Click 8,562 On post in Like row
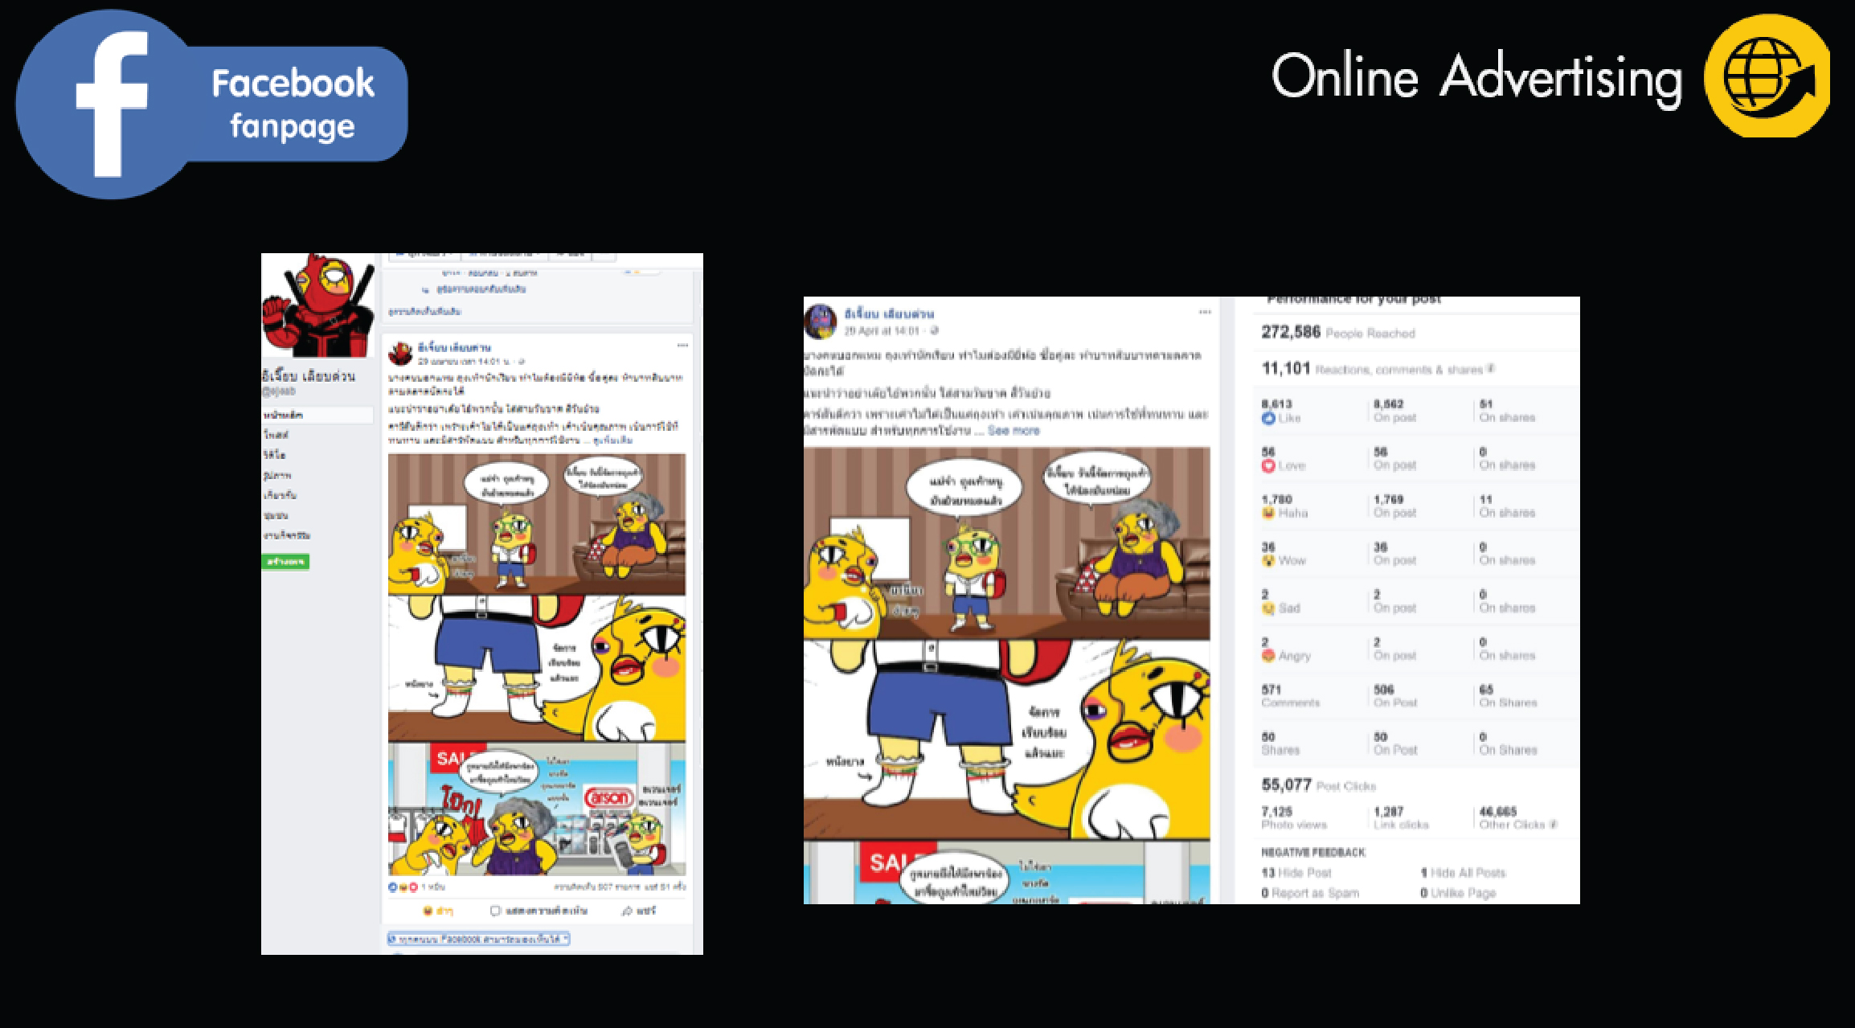 click(1395, 411)
